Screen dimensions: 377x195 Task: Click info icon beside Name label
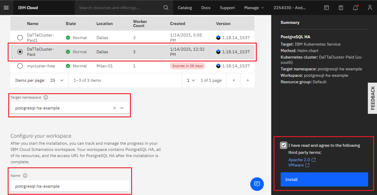(25, 176)
